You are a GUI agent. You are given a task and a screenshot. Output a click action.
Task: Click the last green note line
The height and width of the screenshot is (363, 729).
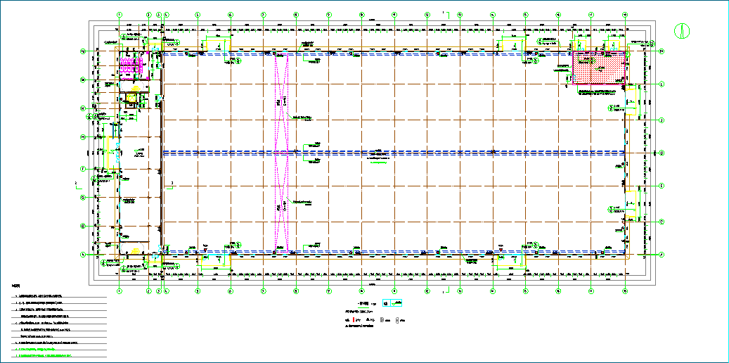point(44,355)
